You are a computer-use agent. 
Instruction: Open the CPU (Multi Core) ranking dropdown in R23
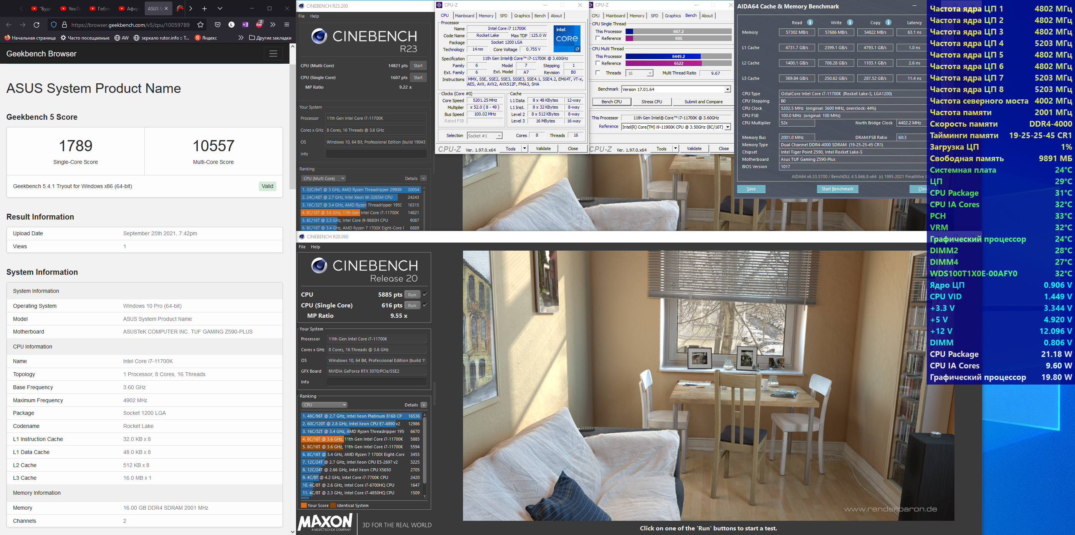tap(323, 178)
